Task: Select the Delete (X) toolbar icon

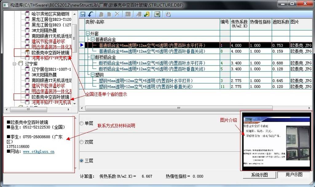Action: pyautogui.click(x=118, y=14)
